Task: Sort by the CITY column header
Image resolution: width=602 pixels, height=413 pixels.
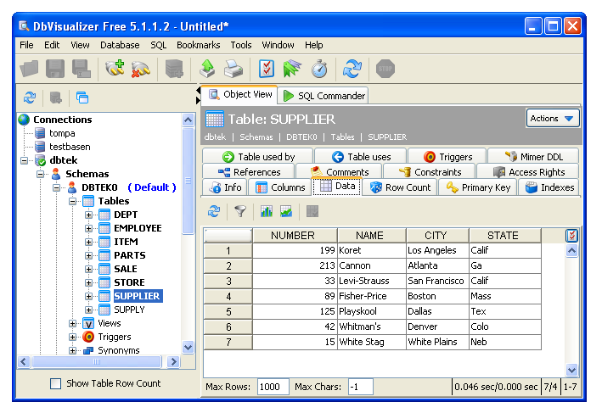Action: tap(437, 236)
